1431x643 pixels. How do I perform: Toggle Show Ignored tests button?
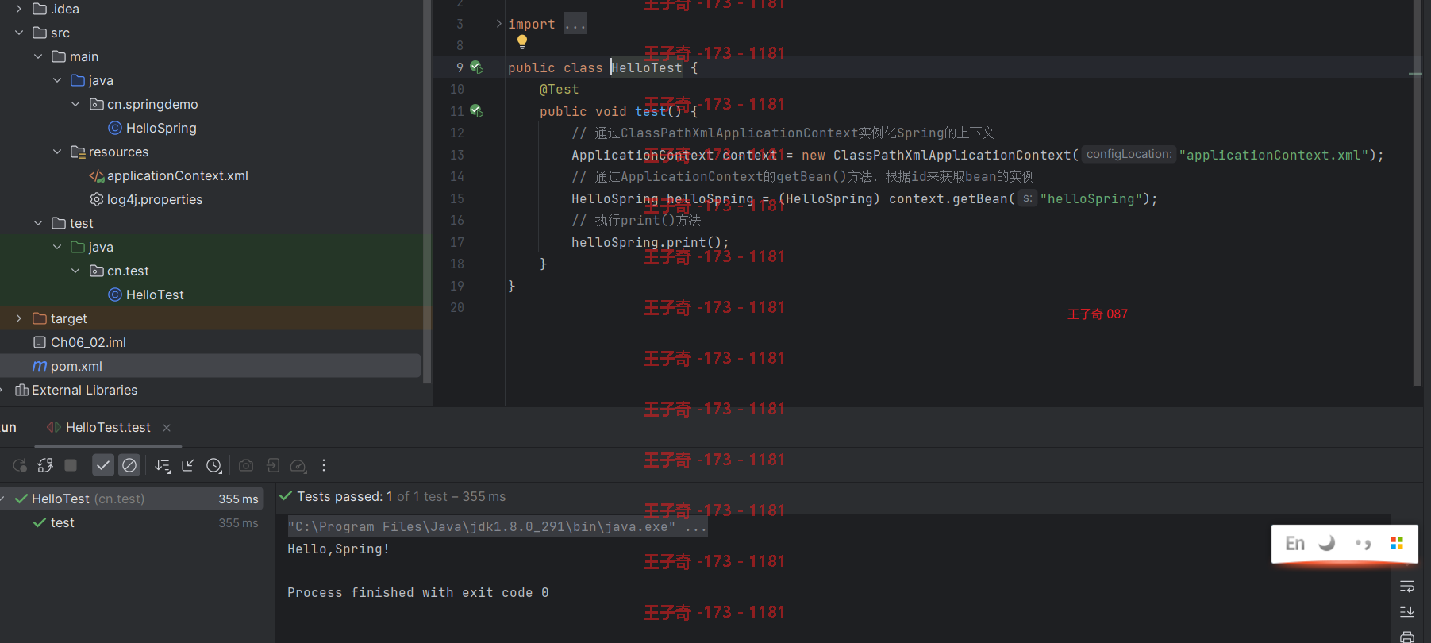[x=129, y=466]
